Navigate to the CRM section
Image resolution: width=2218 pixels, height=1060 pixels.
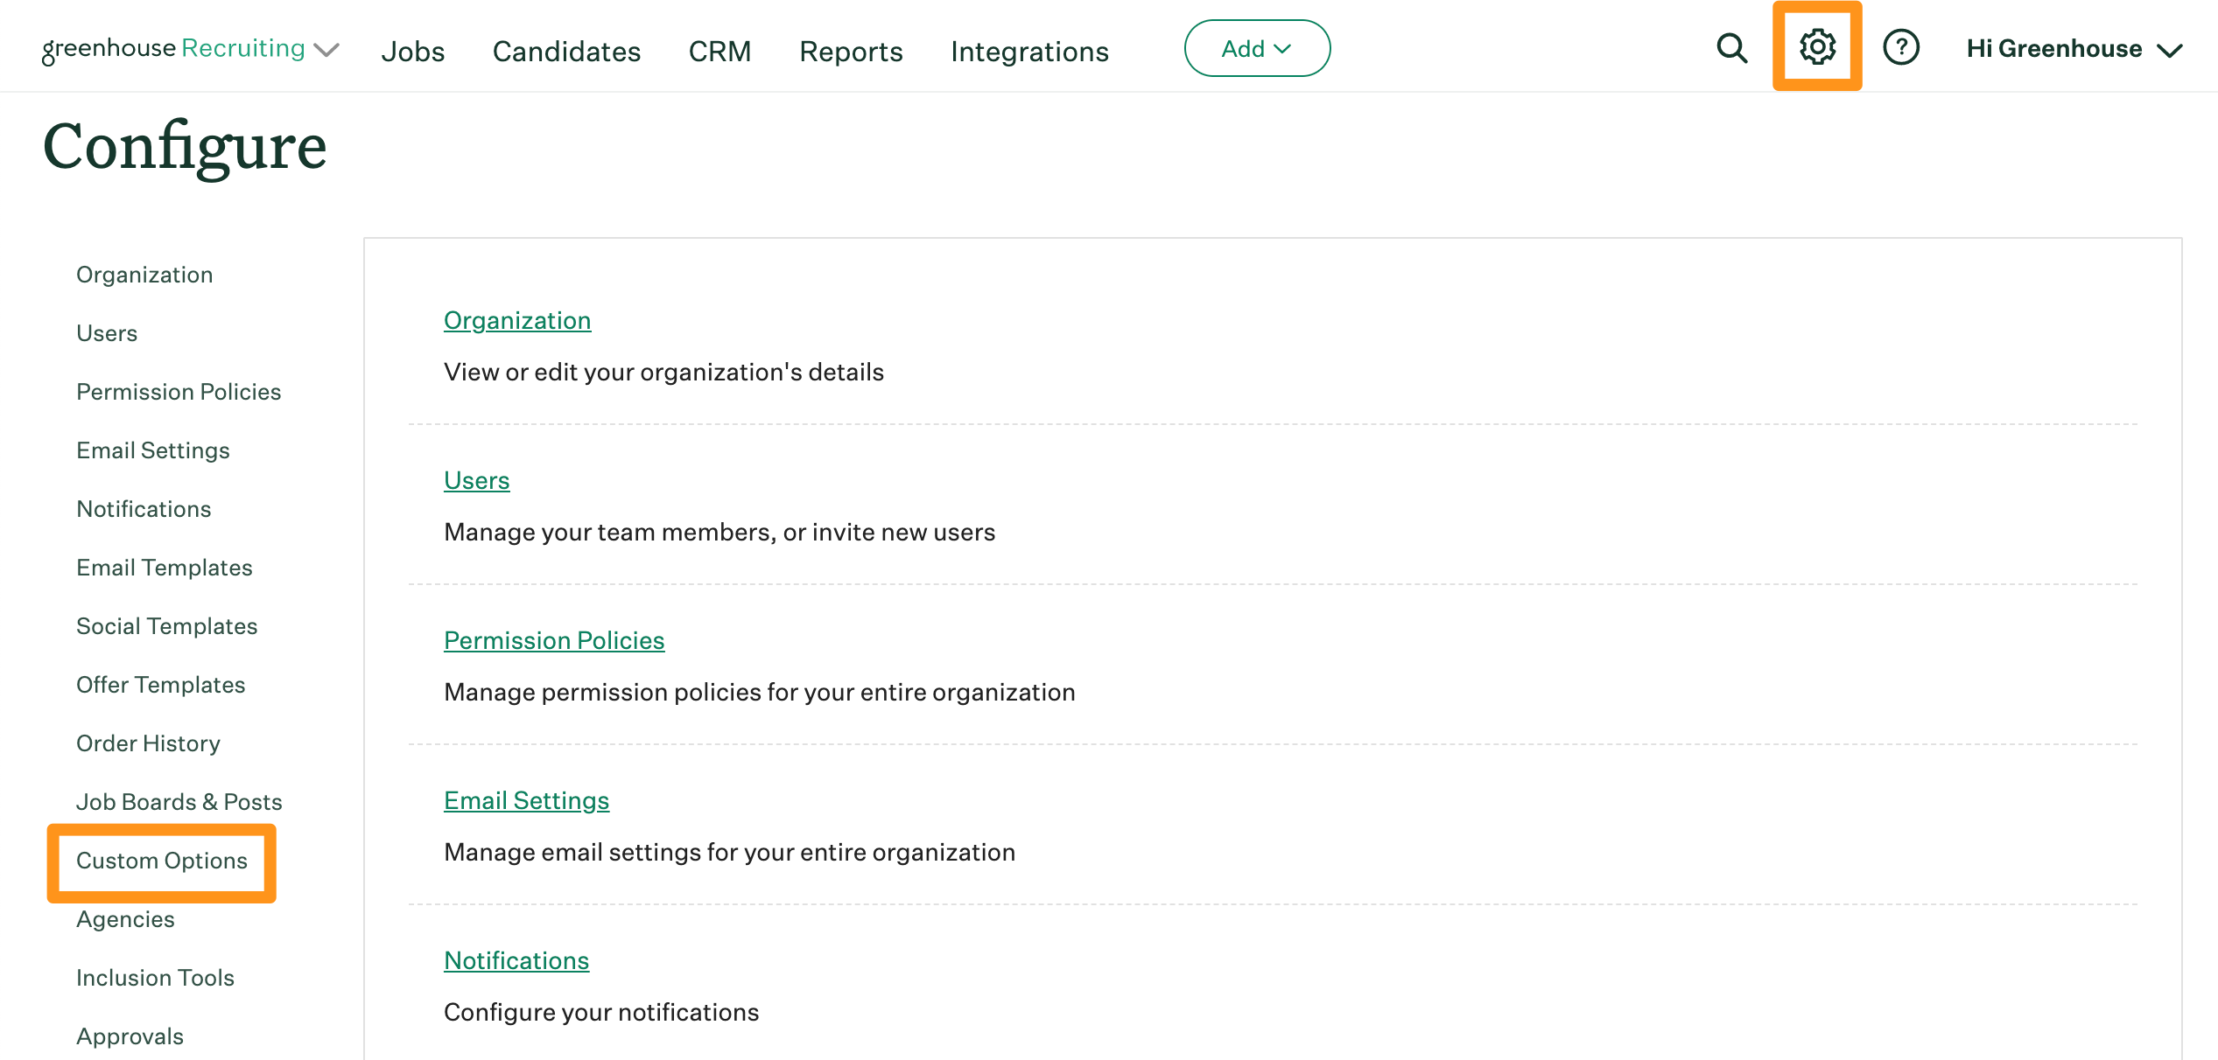[720, 51]
